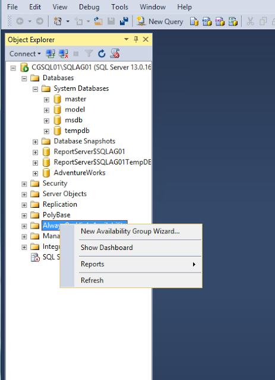Click the Open File folder icon in toolbar
This screenshot has height=380, width=275.
coord(98,21)
